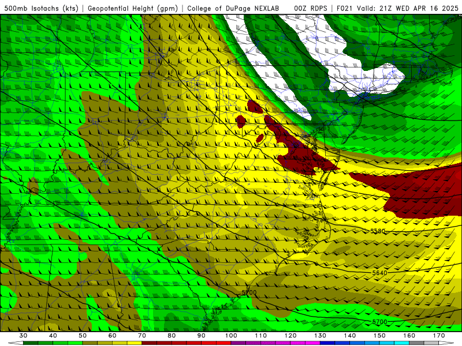Click the 110 value on the color scale

click(261, 336)
